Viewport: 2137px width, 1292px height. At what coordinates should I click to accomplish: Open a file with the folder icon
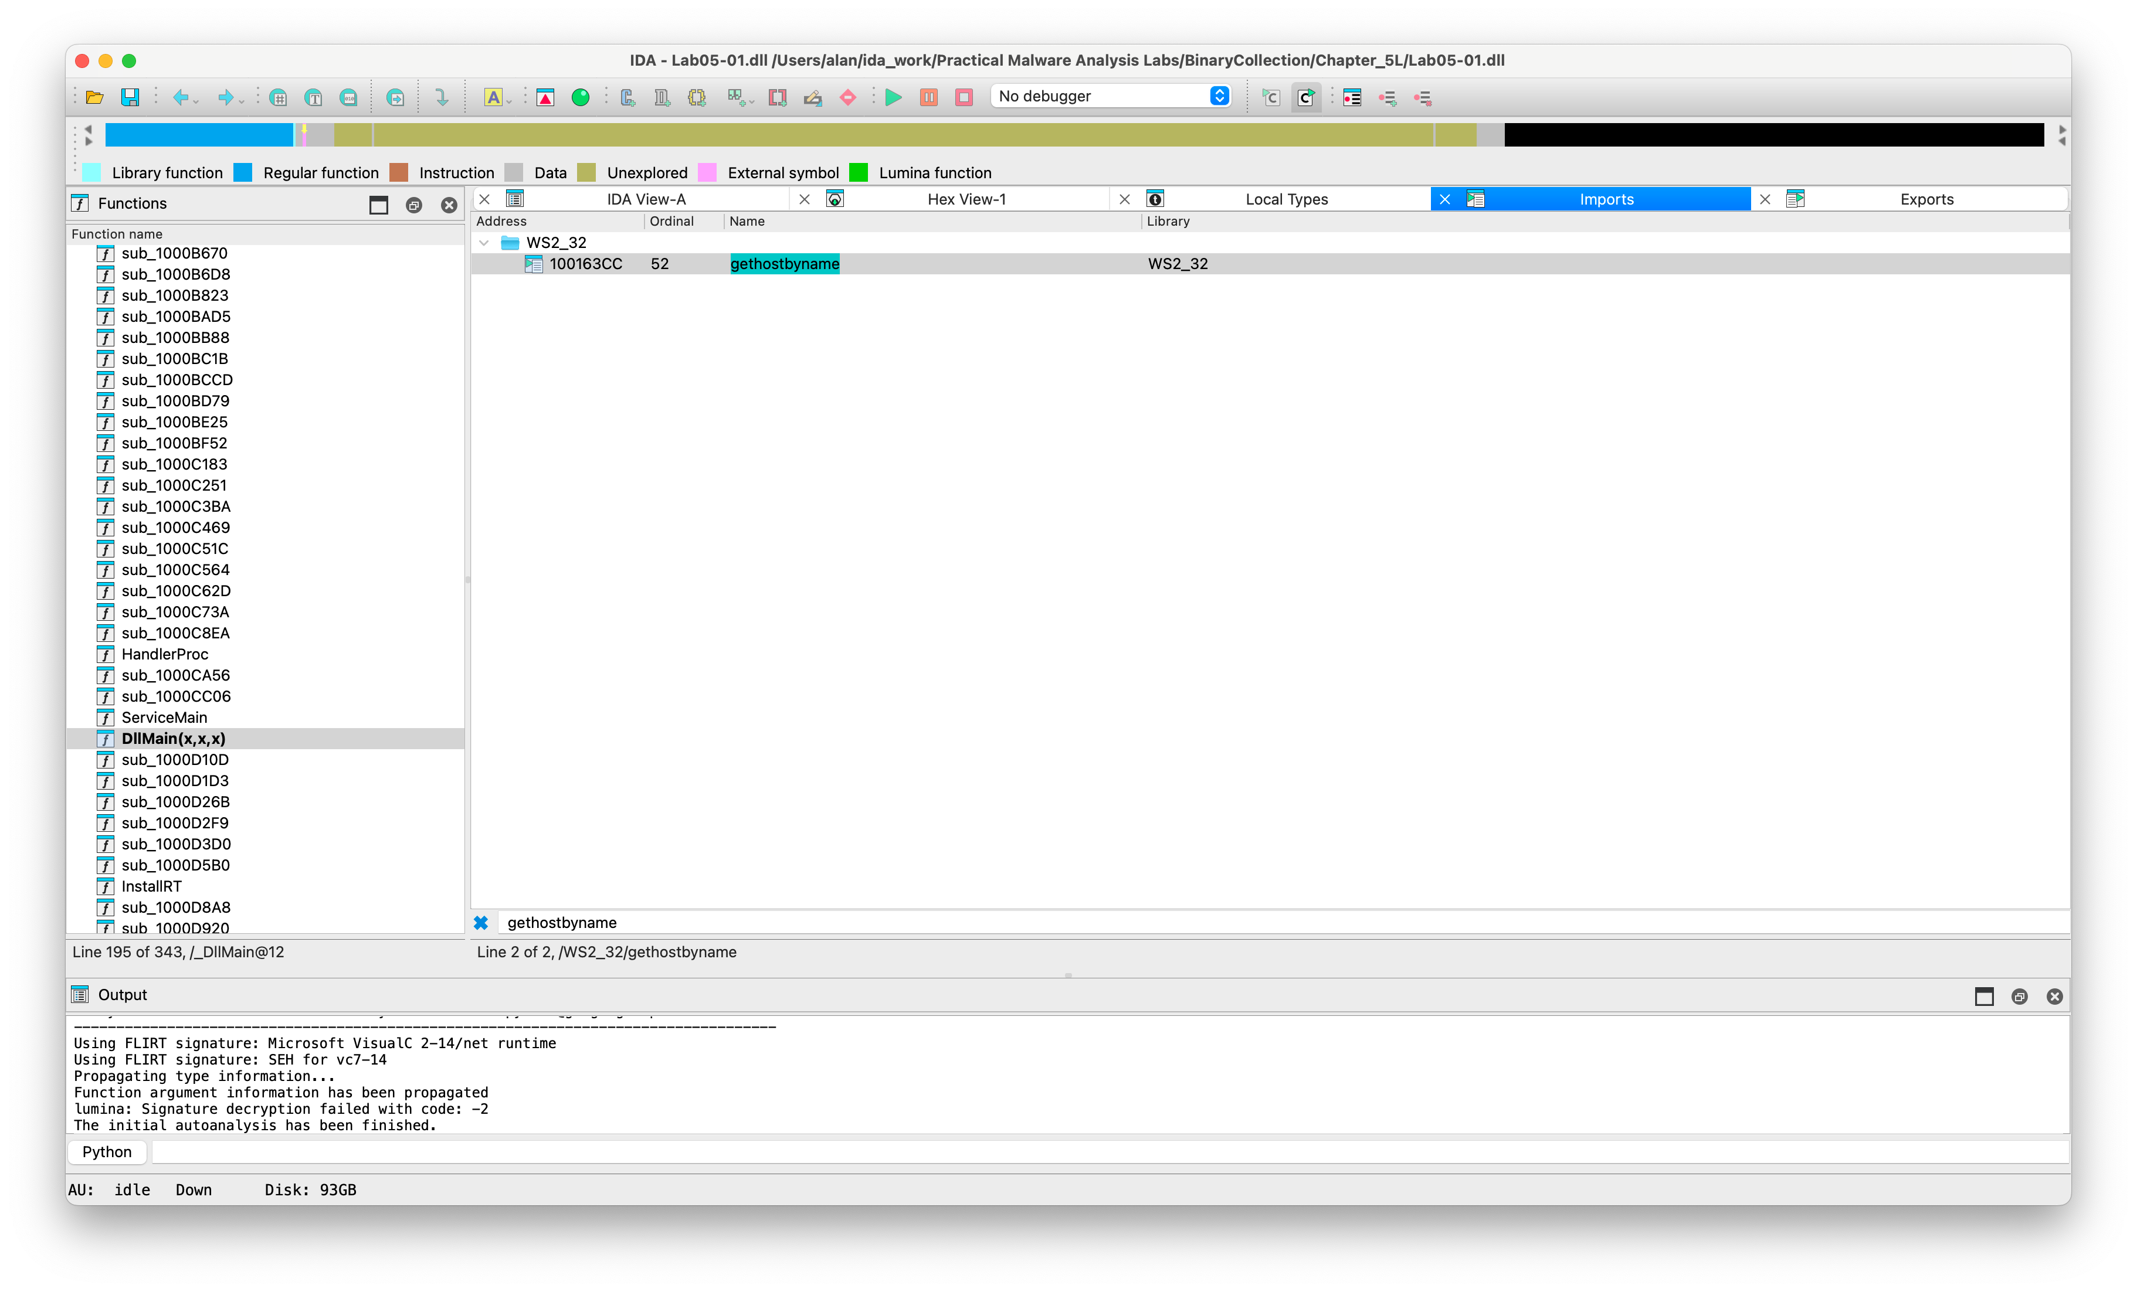coord(94,97)
